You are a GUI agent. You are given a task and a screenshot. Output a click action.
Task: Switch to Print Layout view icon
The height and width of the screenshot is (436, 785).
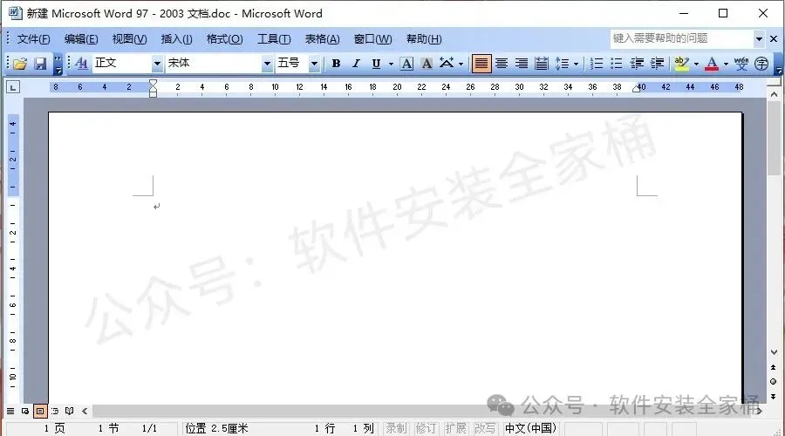40,411
